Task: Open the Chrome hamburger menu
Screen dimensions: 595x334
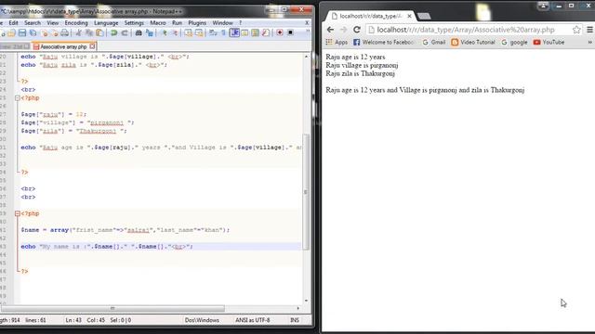Action: pyautogui.click(x=589, y=30)
